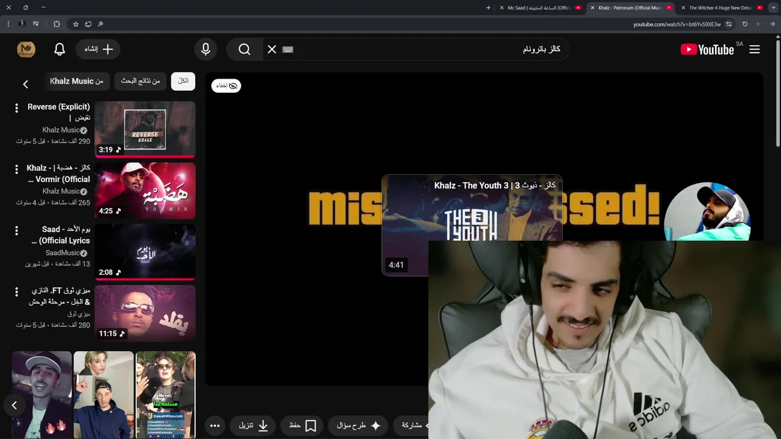Screen dimensions: 781x439
Task: Hide the end-screen cards with إخفاء button
Action: tap(226, 86)
